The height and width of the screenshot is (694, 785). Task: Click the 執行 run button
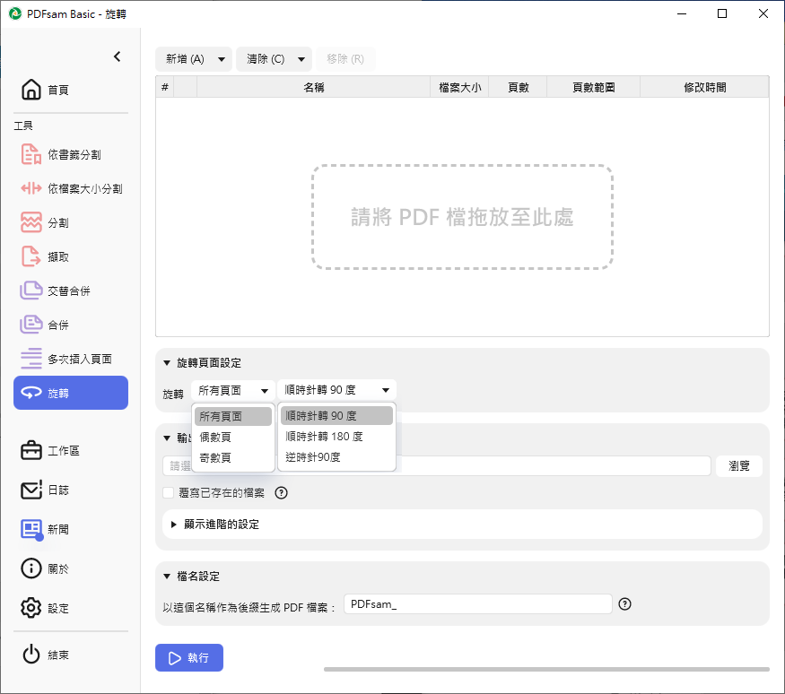point(189,657)
